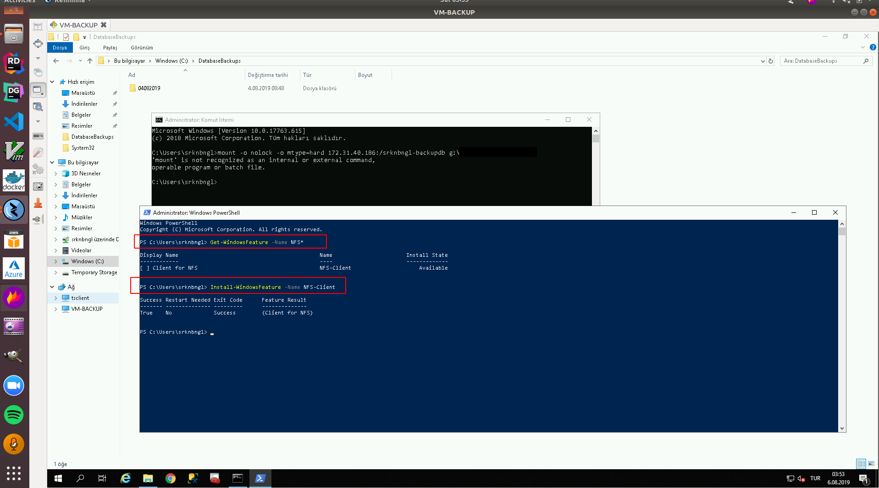The image size is (879, 488).
Task: Open Google Chrome from the Windows taskbar
Action: pyautogui.click(x=170, y=478)
